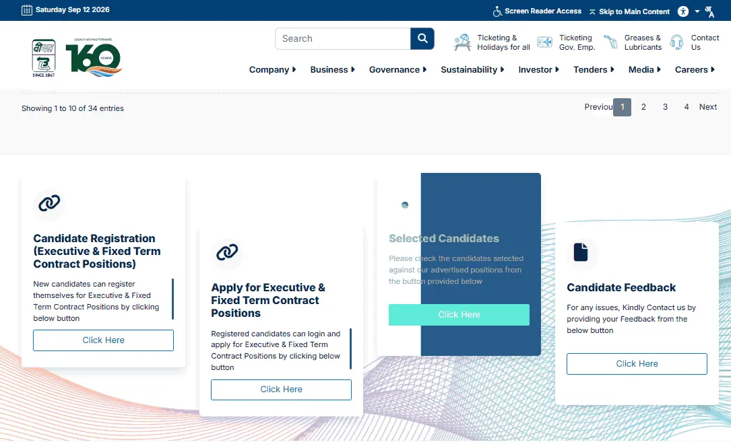Open the Contact Us link

pyautogui.click(x=705, y=42)
